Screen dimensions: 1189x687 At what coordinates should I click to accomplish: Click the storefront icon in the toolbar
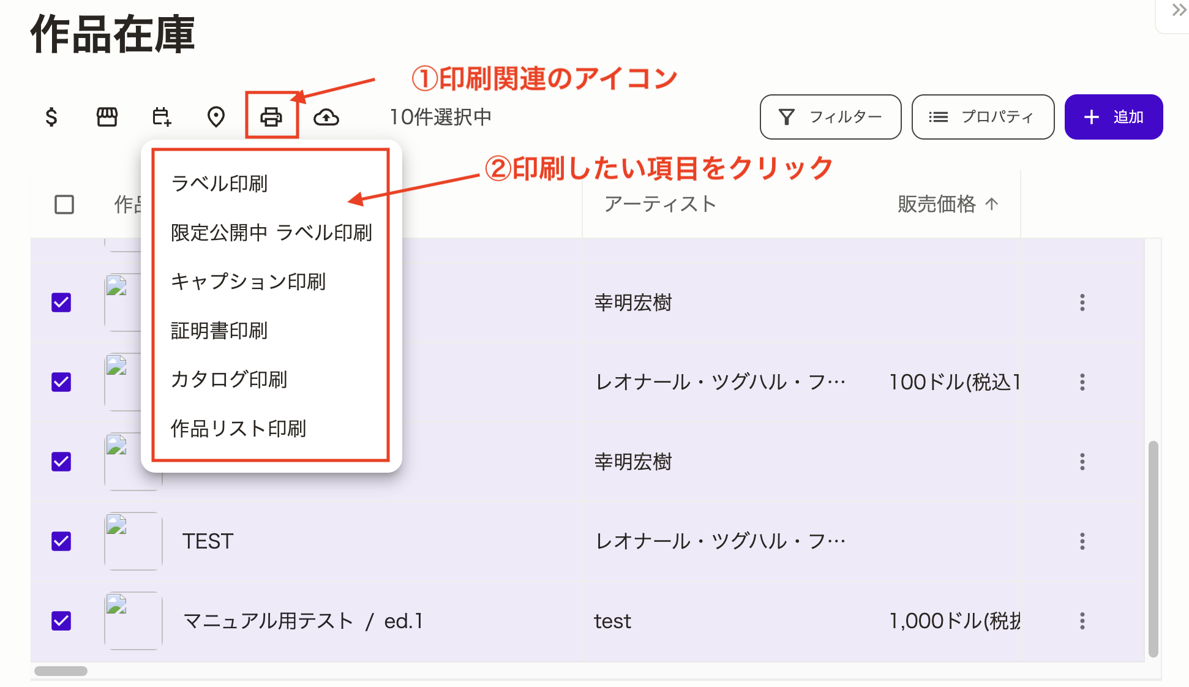[x=107, y=116]
